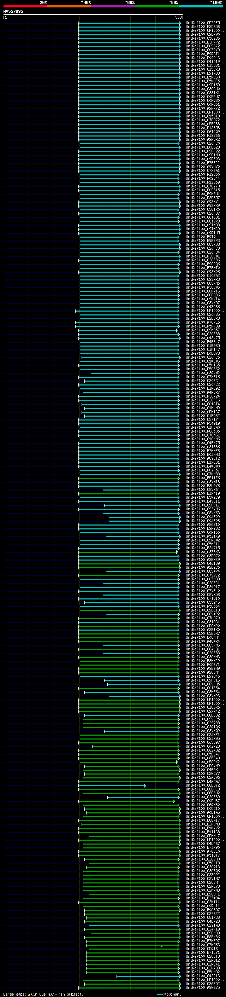Click the cyan alignment bar of UniRef100_Q570E5
Viewport: 226px width, 997px height.
pyautogui.click(x=129, y=23)
